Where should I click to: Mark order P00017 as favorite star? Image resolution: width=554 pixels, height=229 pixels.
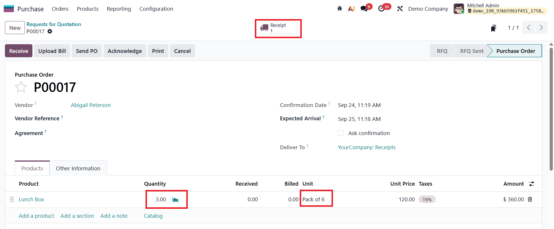coord(21,87)
